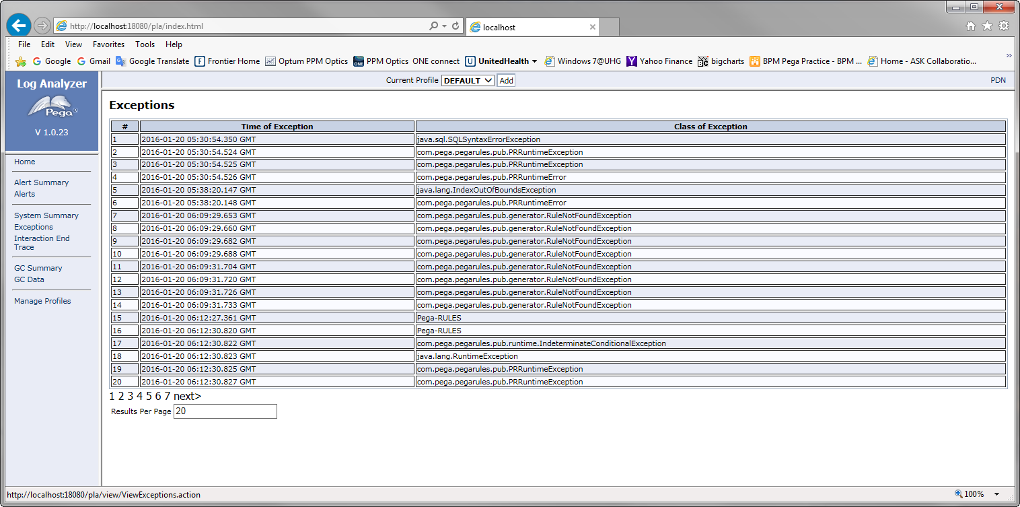Image resolution: width=1020 pixels, height=507 pixels.
Task: Click the browser forward arrow
Action: click(x=42, y=26)
